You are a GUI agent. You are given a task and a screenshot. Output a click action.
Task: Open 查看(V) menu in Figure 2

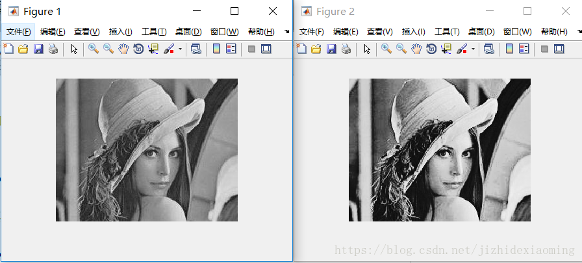(x=380, y=32)
